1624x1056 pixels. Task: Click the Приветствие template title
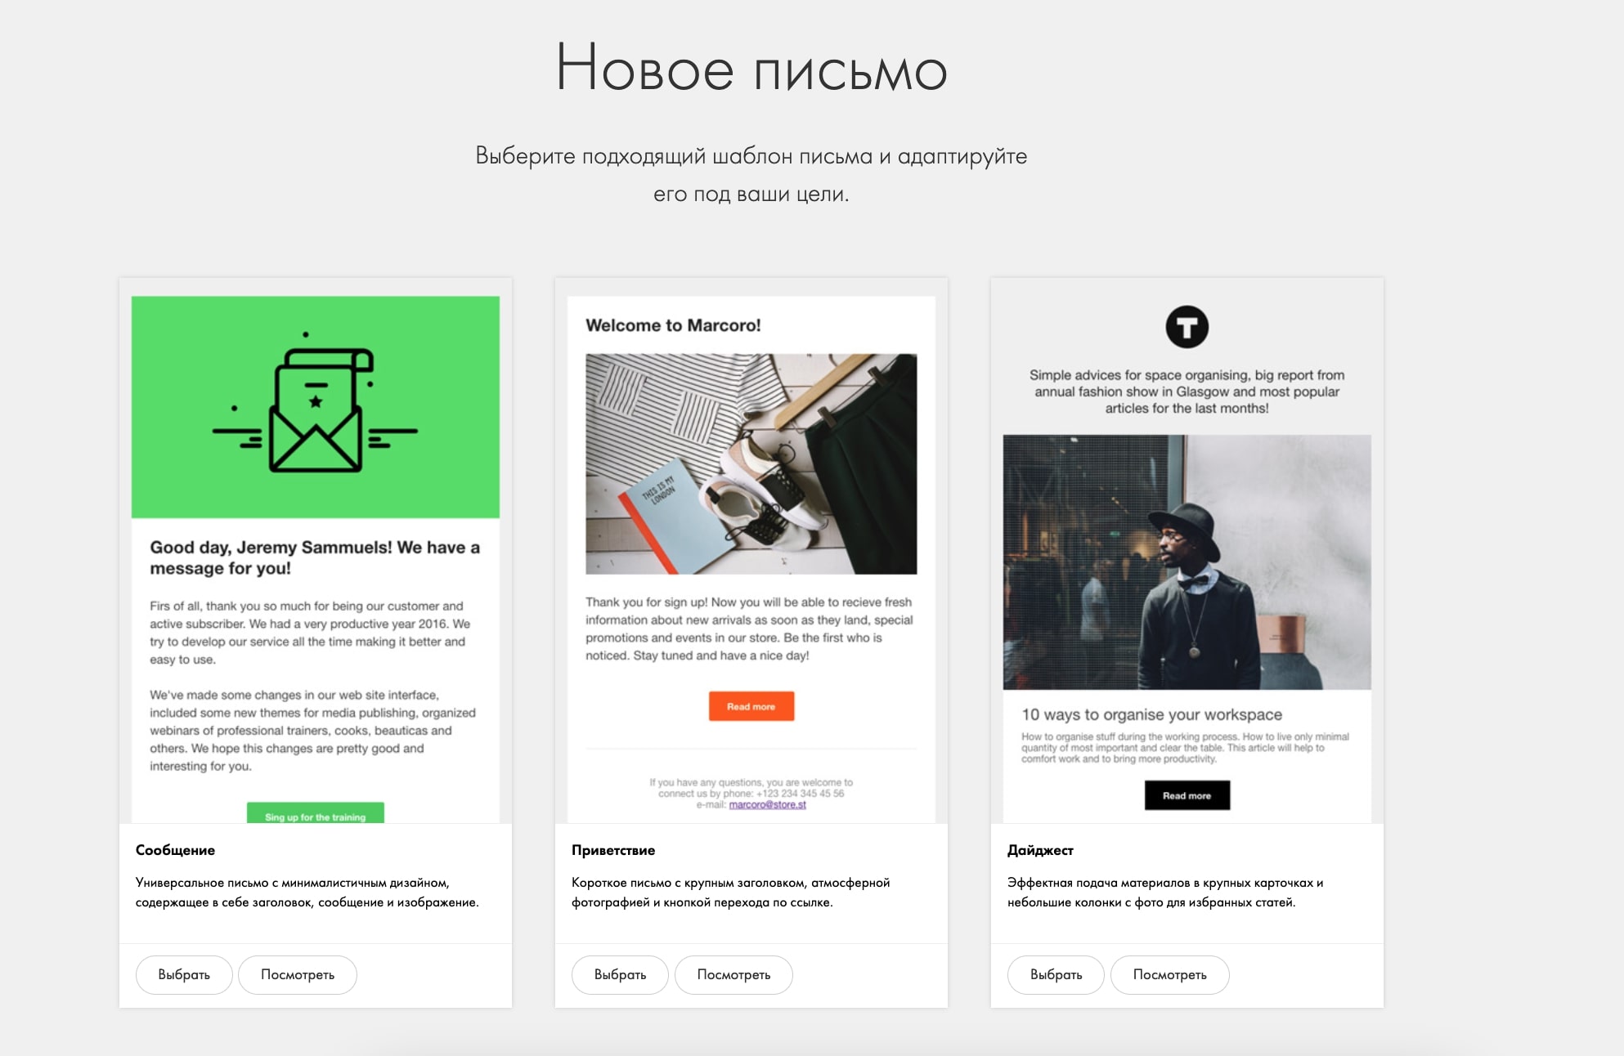point(613,850)
